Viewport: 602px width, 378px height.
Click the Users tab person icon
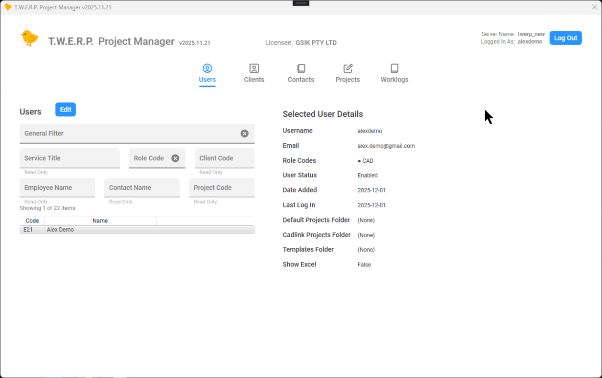pyautogui.click(x=208, y=68)
